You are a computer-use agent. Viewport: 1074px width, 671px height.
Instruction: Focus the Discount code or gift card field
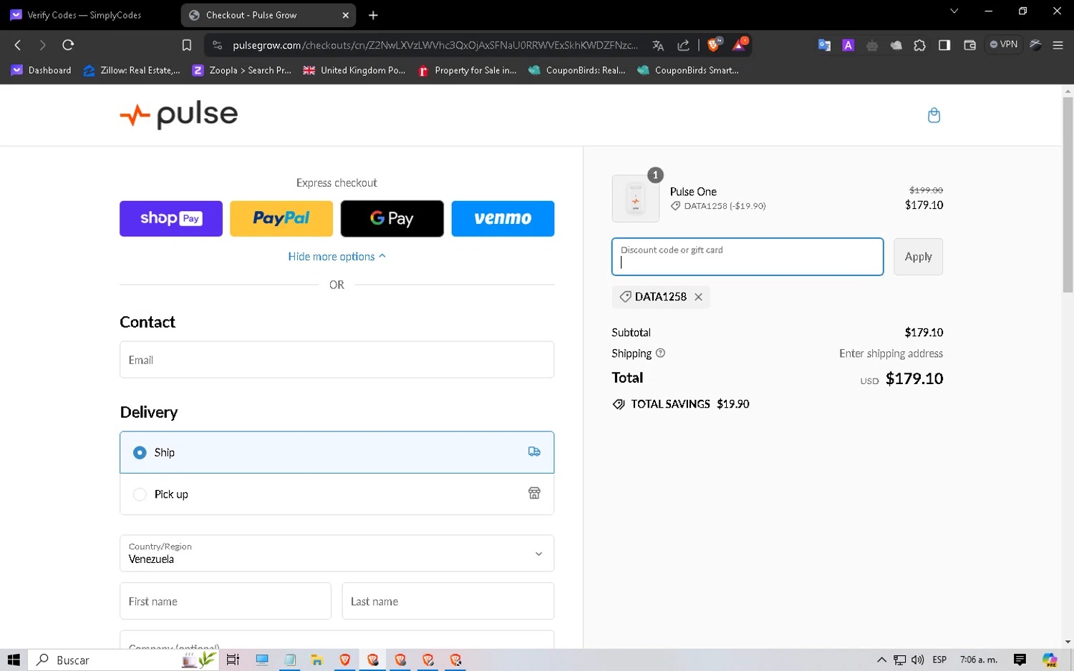[748, 257]
